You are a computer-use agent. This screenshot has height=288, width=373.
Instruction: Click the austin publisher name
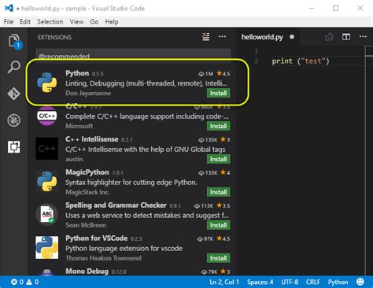click(74, 159)
